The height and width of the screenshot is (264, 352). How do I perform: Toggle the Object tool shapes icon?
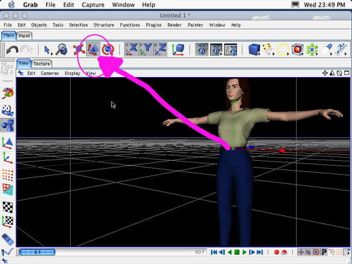pyautogui.click(x=8, y=125)
